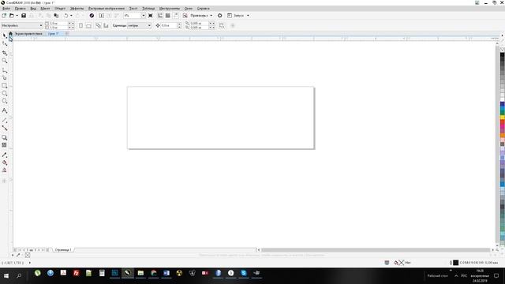Click the nudge distance input field

click(169, 25)
